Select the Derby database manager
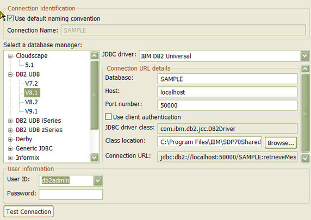Viewport: 311px width, 220px height. tap(24, 139)
